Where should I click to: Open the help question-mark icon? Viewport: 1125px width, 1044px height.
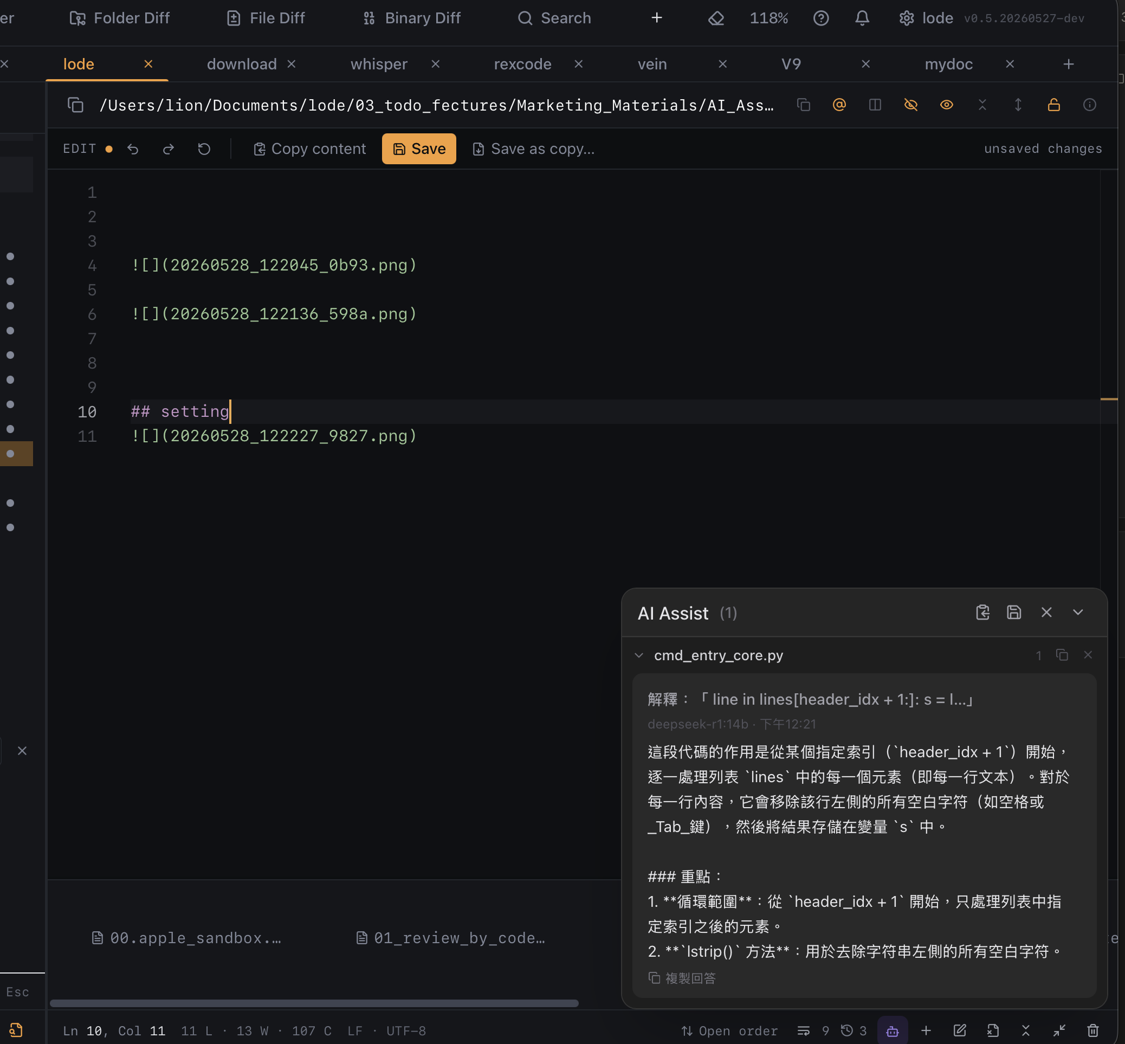pos(820,18)
